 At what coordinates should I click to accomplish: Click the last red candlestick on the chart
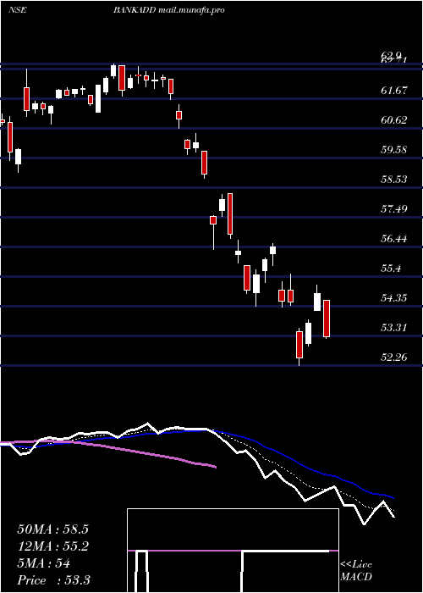[x=327, y=319]
